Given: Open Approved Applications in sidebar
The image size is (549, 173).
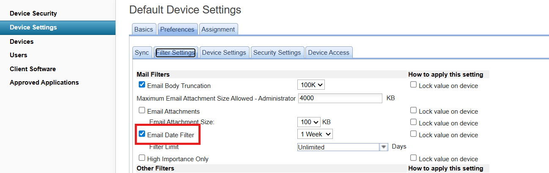Looking at the screenshot, I should 44,83.
